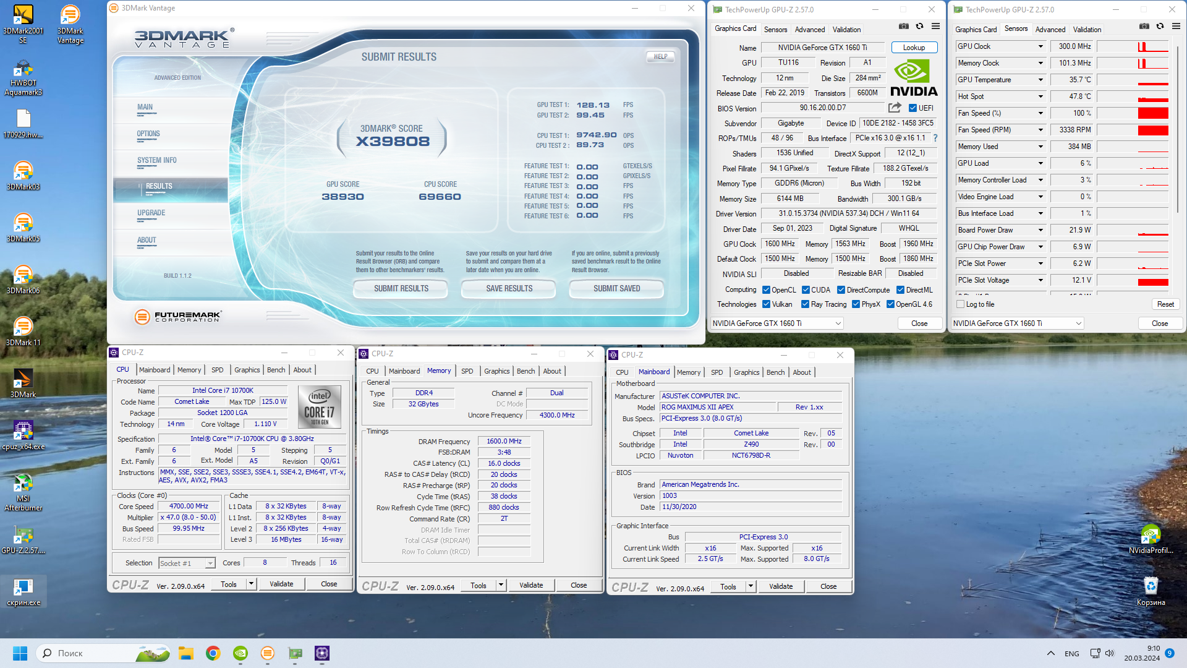Open MSI Afterburner desktop icon
Screen dimensions: 1187x668
coord(23,492)
